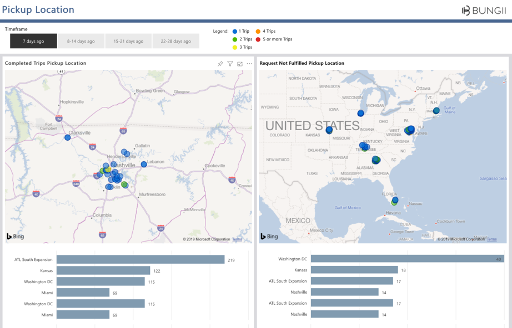This screenshot has width=512, height=328.
Task: Select the 22-28 days ago timeframe
Action: coord(175,41)
